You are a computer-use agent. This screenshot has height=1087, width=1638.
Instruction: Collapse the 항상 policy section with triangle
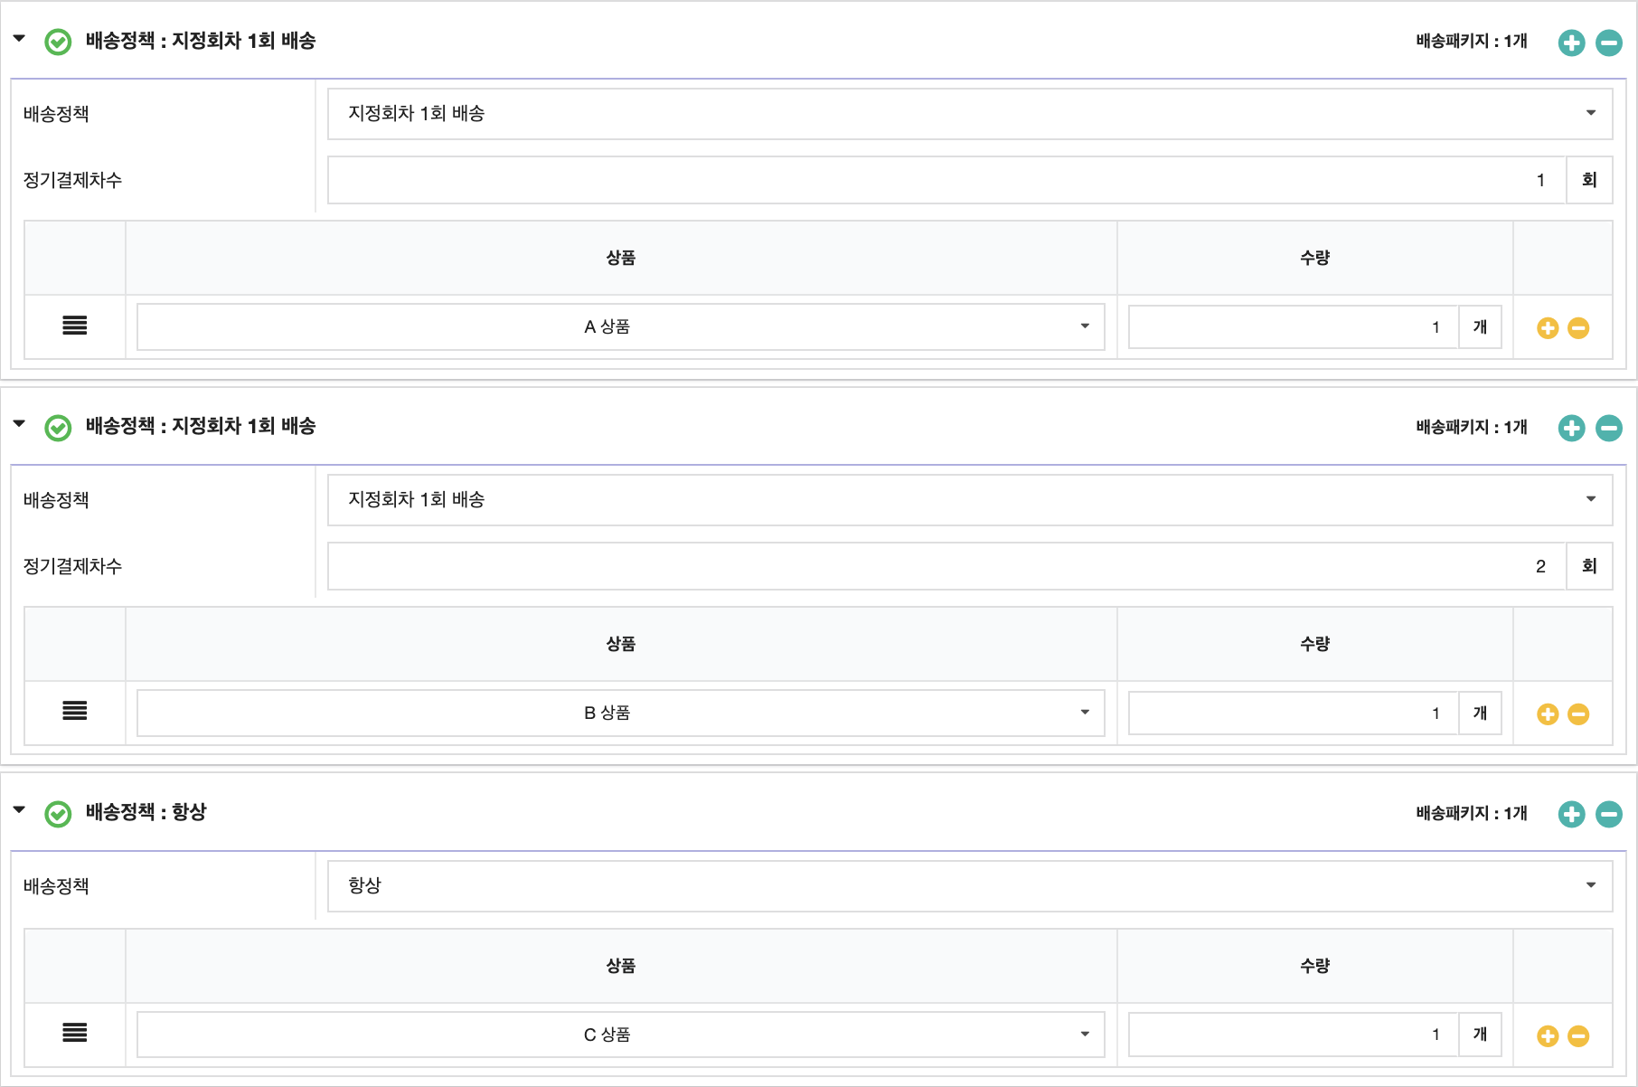(x=19, y=809)
